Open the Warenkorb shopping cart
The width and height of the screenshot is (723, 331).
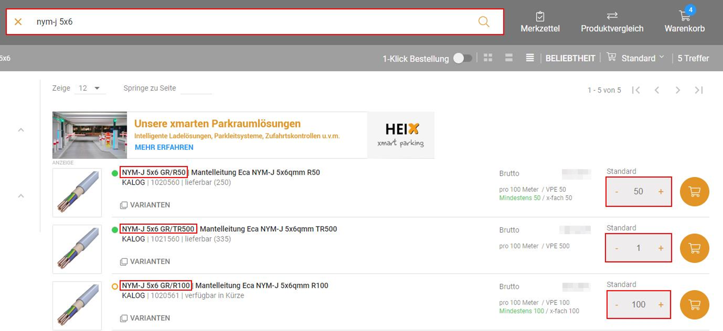(x=684, y=22)
